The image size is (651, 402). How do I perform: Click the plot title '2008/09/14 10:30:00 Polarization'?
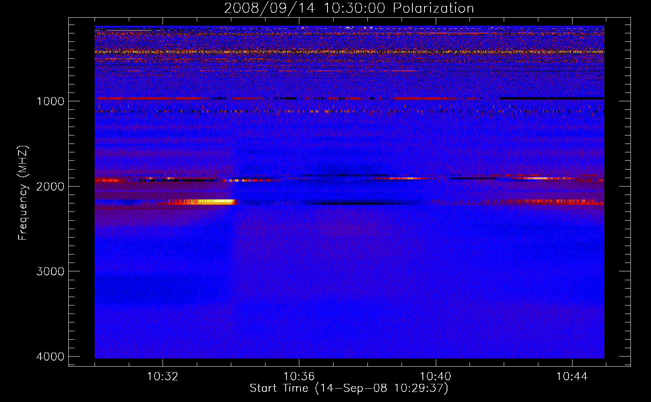pyautogui.click(x=349, y=8)
